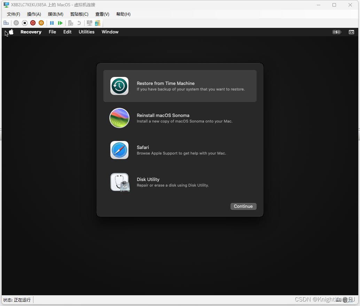
Task: Close the virtual machine connection window
Action: 350,5
